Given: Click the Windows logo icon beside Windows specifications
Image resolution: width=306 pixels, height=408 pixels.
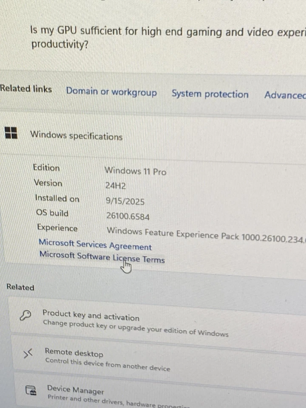Looking at the screenshot, I should [x=11, y=133].
